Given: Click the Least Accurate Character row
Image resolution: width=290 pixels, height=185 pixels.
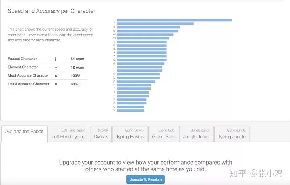Looking at the screenshot, I should pos(48,84).
